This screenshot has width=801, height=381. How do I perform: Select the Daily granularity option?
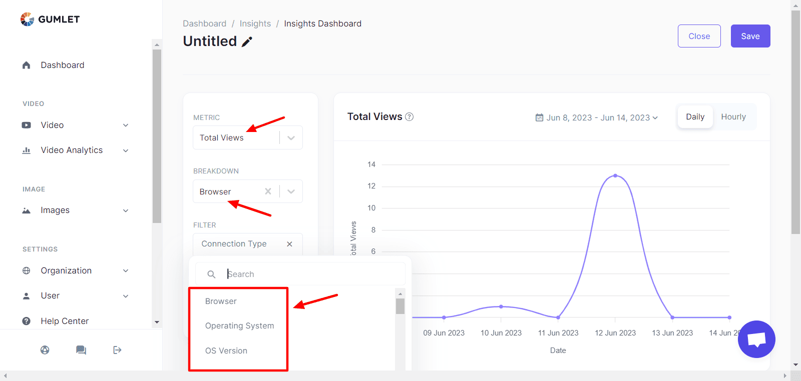click(x=695, y=117)
